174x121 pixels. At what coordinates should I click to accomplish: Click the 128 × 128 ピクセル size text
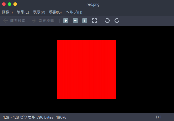tap(19, 117)
